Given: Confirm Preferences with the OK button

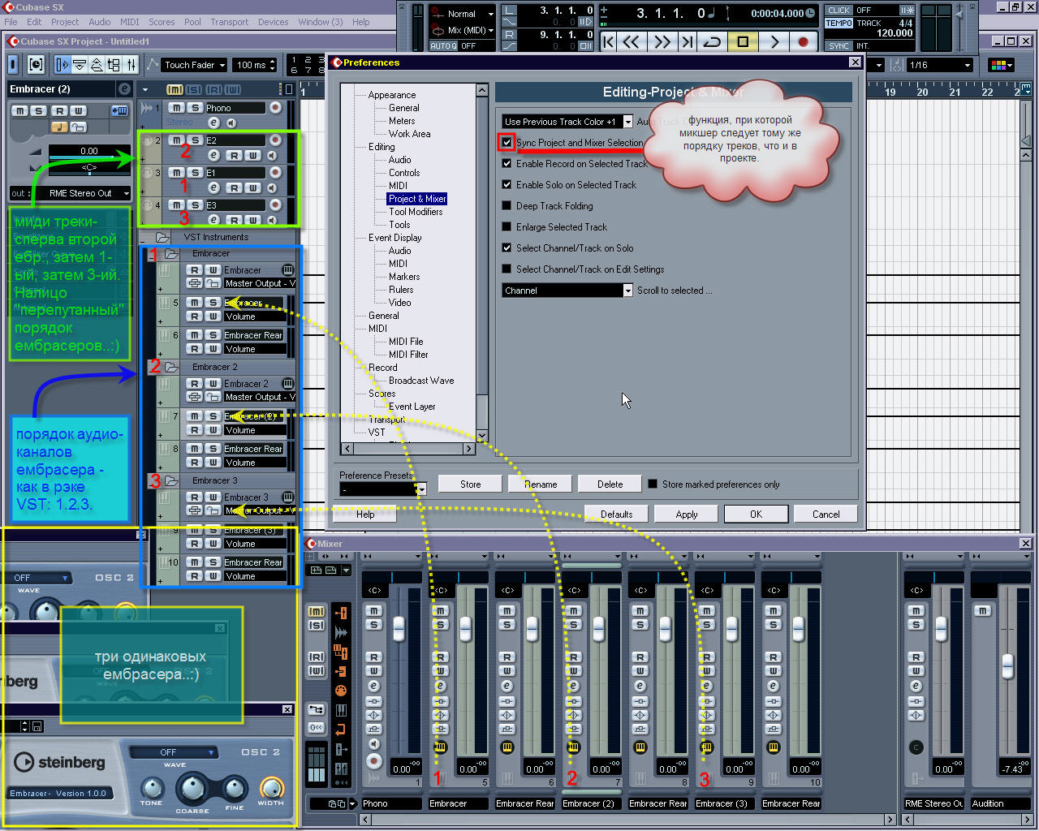Looking at the screenshot, I should point(757,515).
